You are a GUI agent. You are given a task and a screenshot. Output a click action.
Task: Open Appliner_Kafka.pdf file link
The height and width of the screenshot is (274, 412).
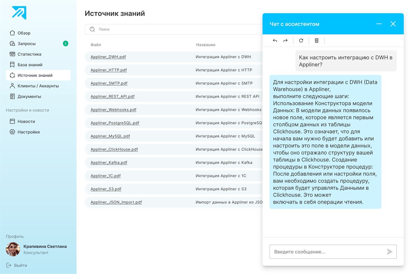pyautogui.click(x=109, y=162)
